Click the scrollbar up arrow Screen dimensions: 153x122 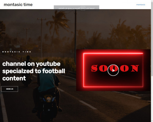pyautogui.click(x=152, y=1)
